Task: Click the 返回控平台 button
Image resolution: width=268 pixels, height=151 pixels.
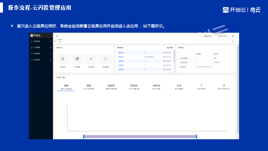Action: tap(208, 36)
